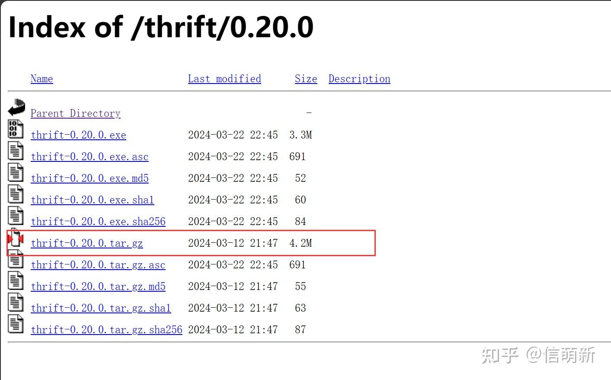This screenshot has width=611, height=380.
Task: Click the Parent Directory folder-arrow icon
Action: click(16, 107)
